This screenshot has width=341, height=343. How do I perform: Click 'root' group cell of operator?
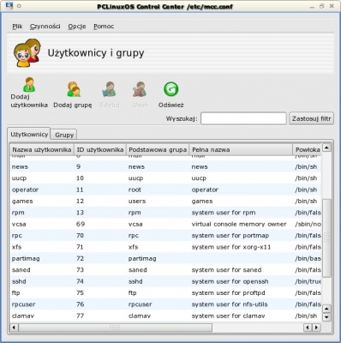135,190
